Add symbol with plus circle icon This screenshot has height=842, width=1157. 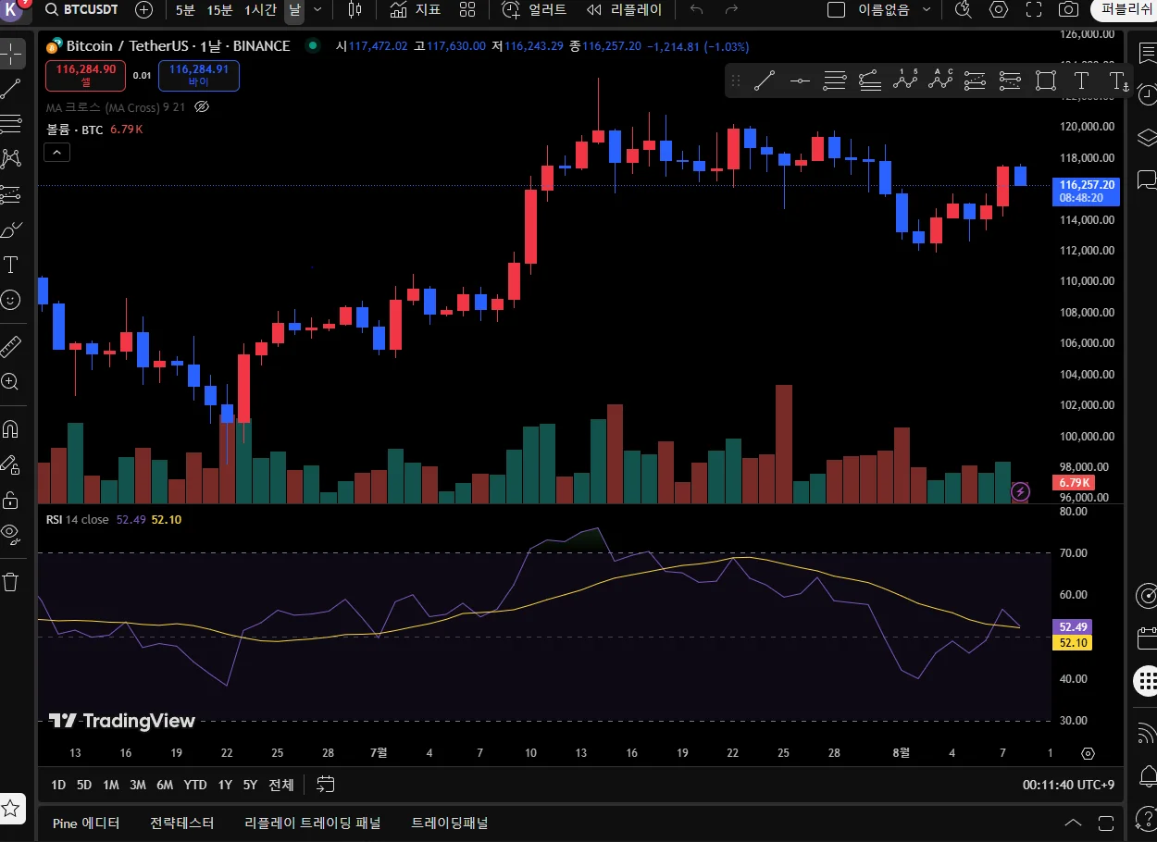click(143, 10)
